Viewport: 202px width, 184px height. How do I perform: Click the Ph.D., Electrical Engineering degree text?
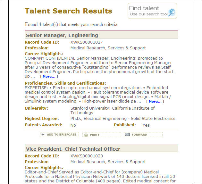click(x=123, y=119)
